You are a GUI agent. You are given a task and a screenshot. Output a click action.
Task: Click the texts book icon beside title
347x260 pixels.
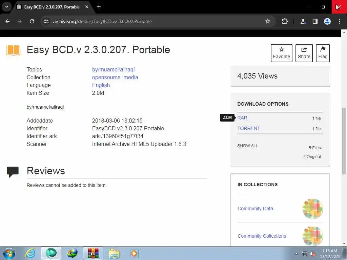[13, 50]
